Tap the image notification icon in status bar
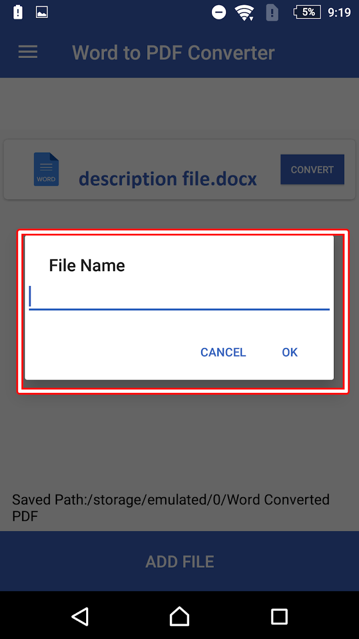The image size is (359, 639). tap(42, 12)
